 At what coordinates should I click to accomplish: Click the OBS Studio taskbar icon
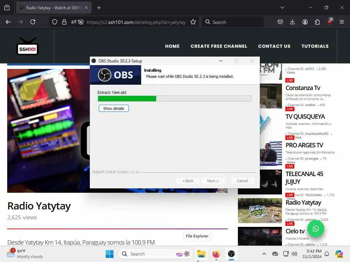(x=231, y=254)
